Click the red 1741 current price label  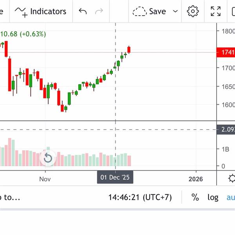pos(227,52)
